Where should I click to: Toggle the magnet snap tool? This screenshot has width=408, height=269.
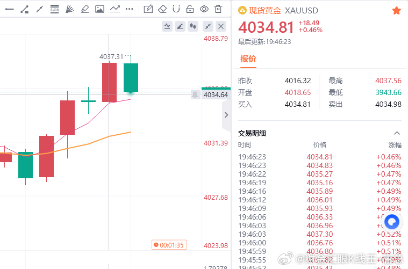pyautogui.click(x=176, y=9)
